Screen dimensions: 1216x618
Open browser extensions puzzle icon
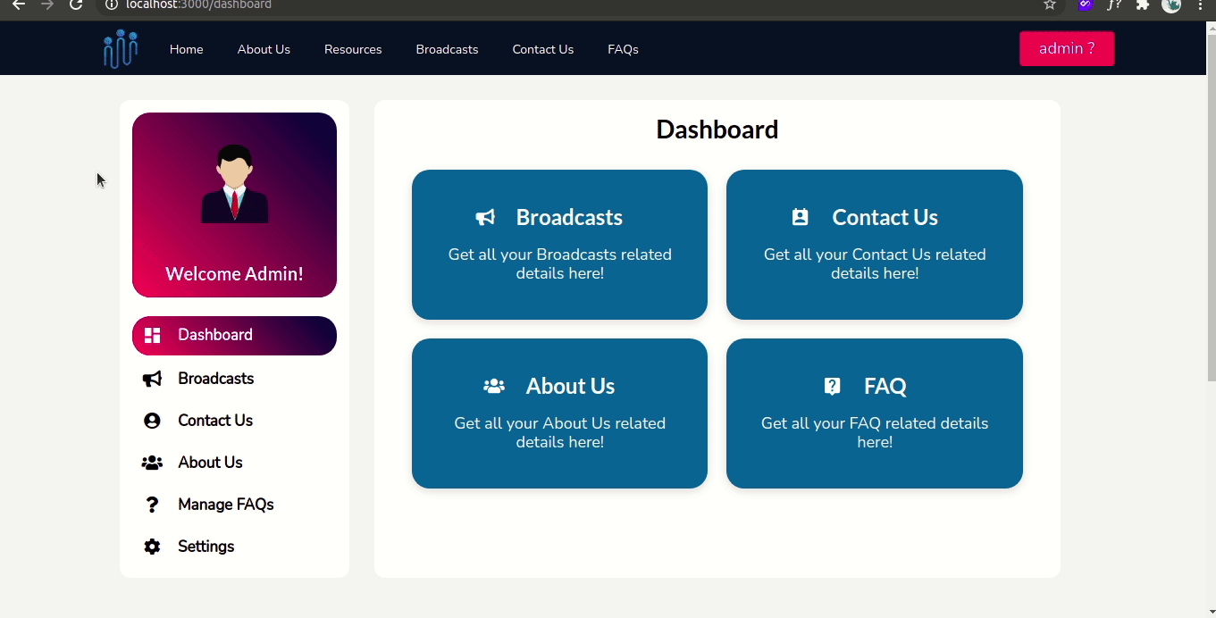1142,5
